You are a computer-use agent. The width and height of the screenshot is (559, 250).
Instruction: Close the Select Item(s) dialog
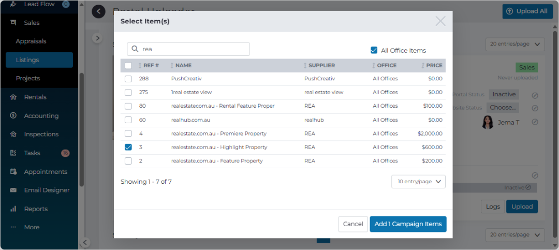(x=440, y=21)
